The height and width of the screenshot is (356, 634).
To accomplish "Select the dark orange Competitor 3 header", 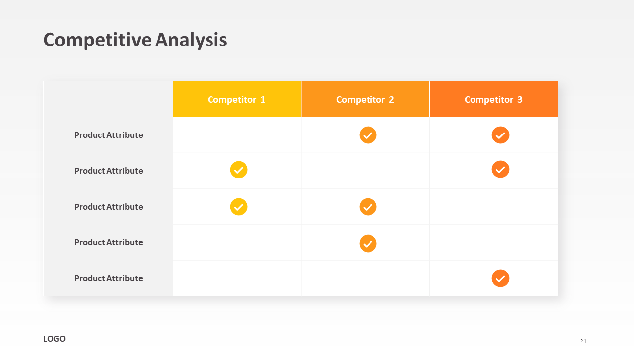I will point(493,99).
